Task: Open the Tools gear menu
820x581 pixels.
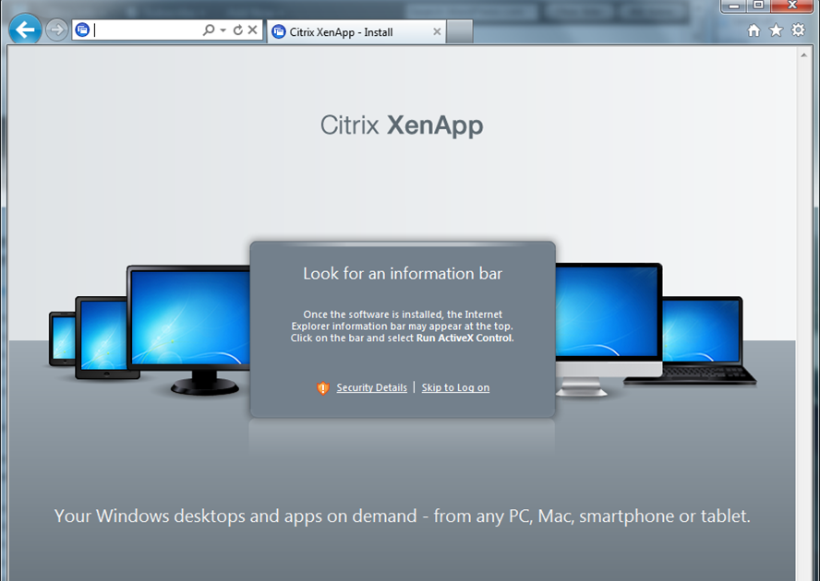Action: click(798, 30)
